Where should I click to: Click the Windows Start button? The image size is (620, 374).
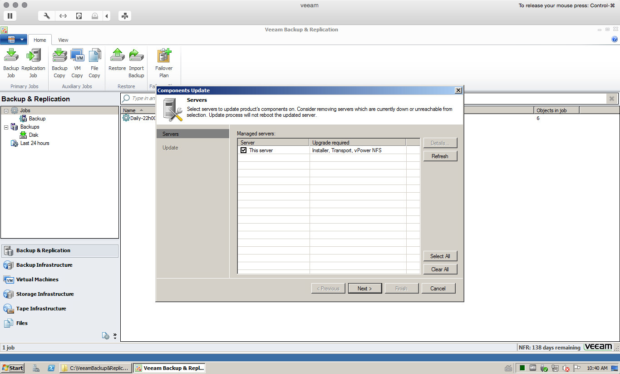12,368
